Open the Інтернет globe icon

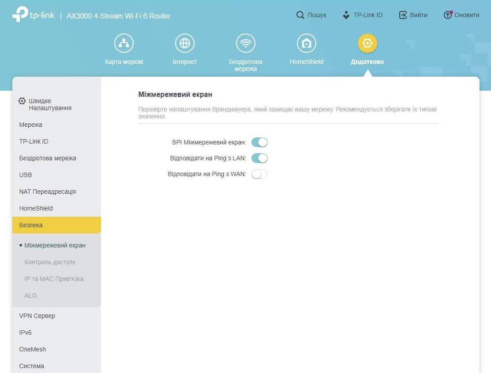(184, 43)
